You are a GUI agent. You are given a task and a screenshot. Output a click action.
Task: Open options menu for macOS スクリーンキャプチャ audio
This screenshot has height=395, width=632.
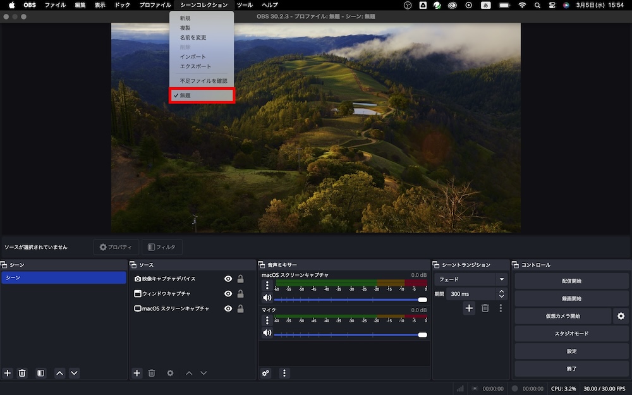click(x=267, y=286)
